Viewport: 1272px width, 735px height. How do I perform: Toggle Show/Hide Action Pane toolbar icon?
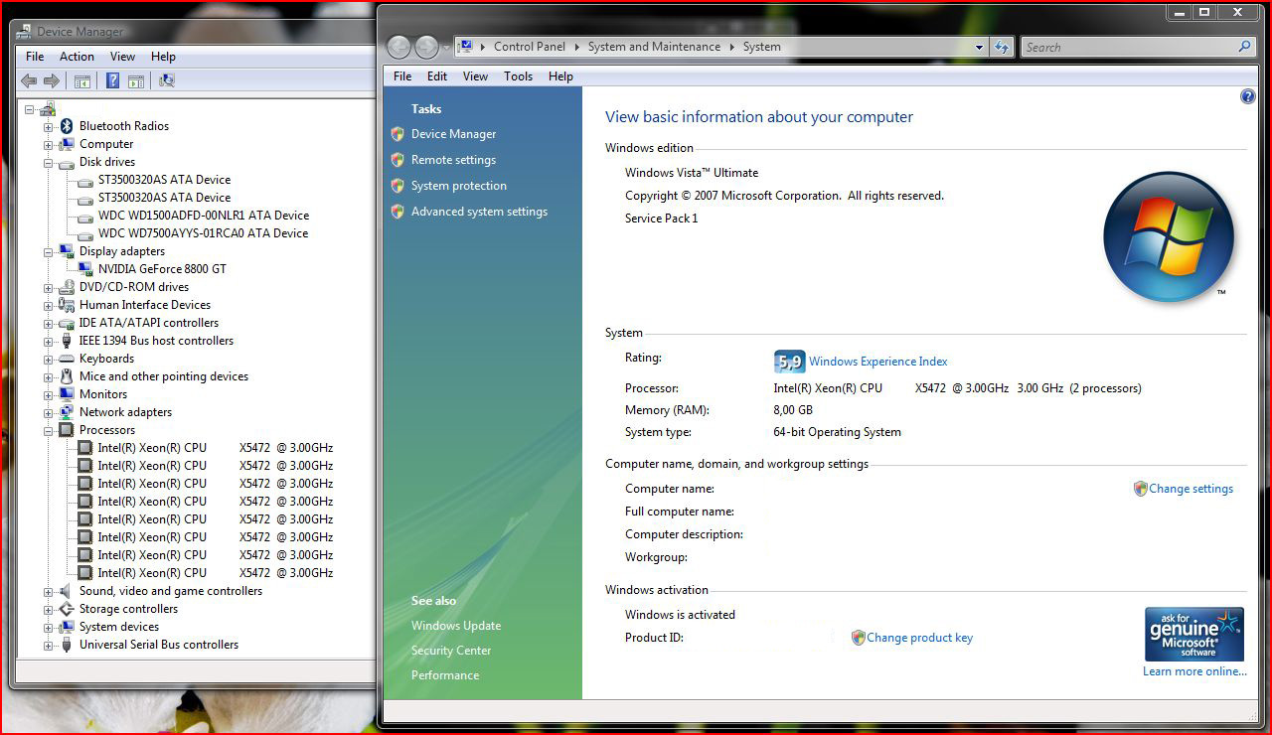136,81
